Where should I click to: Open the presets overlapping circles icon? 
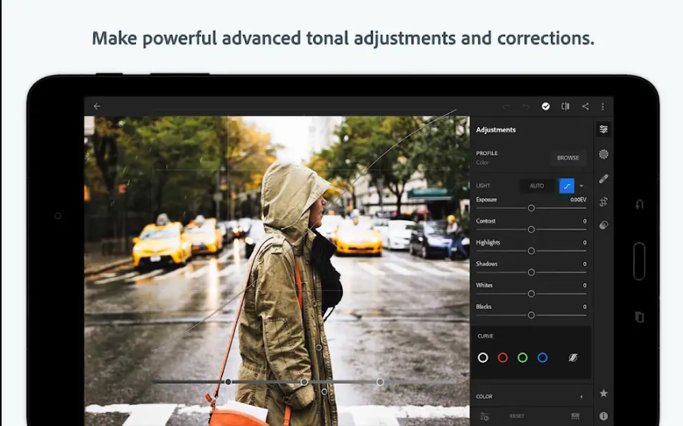pos(603,225)
